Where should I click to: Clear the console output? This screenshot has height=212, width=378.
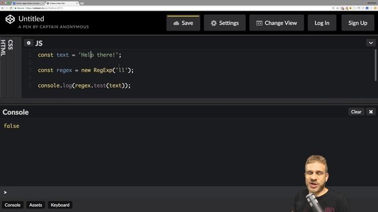coord(356,112)
